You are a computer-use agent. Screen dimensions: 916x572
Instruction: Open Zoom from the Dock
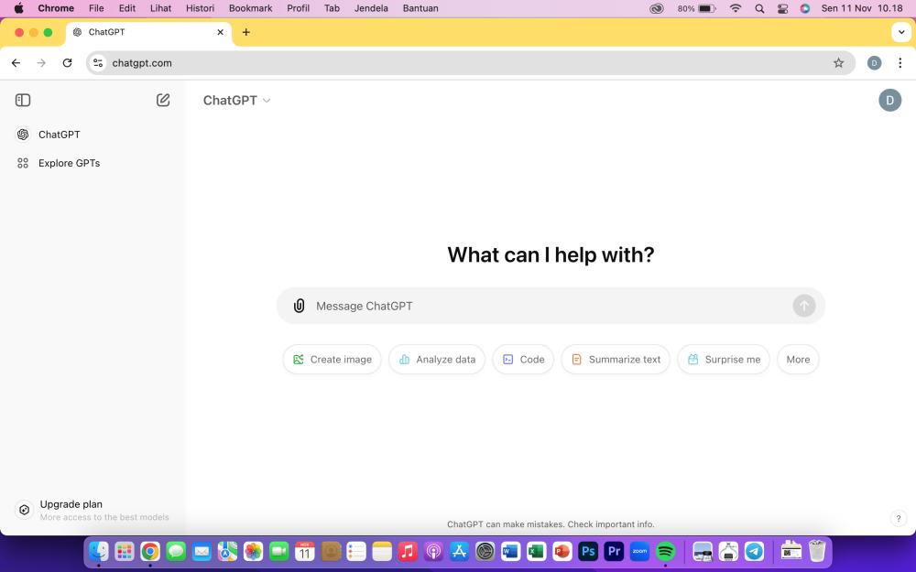coord(639,551)
